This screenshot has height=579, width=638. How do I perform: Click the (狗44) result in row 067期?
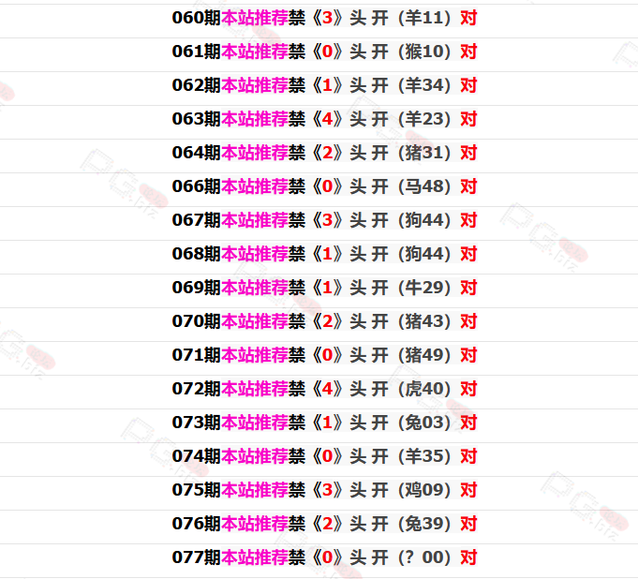(424, 220)
